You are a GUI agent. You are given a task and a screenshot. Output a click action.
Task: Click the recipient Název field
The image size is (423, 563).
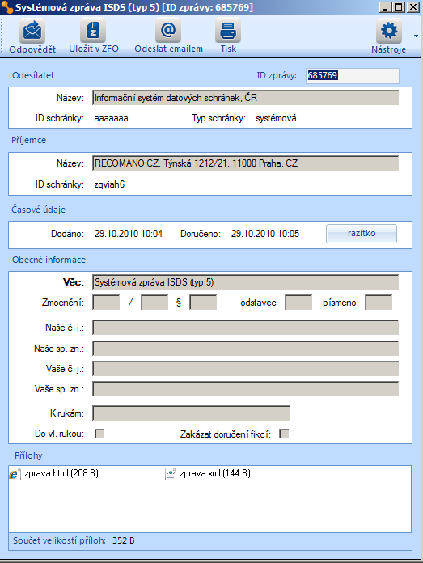point(246,163)
